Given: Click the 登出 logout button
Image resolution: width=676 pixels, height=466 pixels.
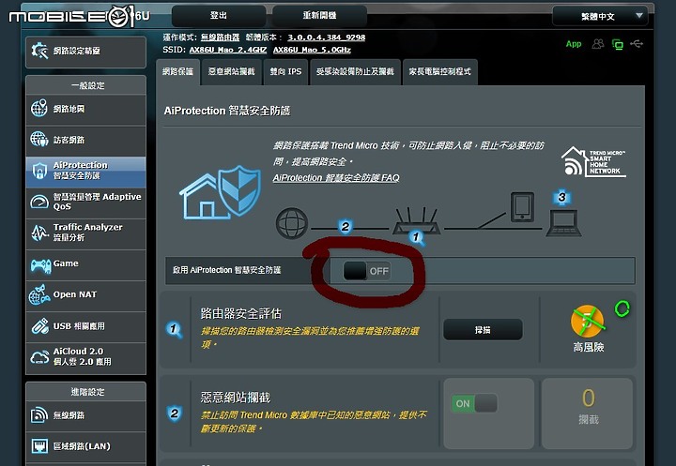Looking at the screenshot, I should (x=219, y=16).
